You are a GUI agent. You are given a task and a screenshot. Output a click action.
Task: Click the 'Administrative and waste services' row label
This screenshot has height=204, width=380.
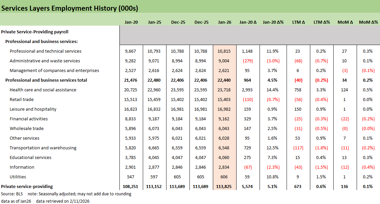tap(45, 61)
